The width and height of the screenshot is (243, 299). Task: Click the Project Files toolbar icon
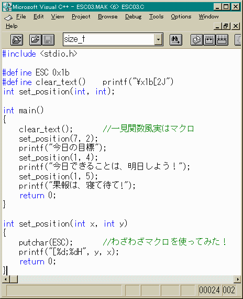coord(17,40)
